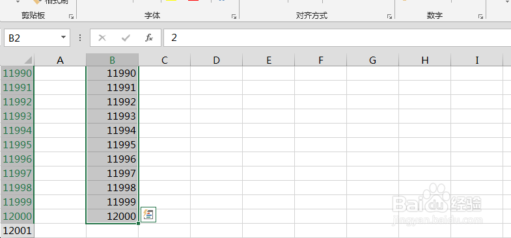Select row header 11990
This screenshot has width=511, height=238.
point(17,73)
